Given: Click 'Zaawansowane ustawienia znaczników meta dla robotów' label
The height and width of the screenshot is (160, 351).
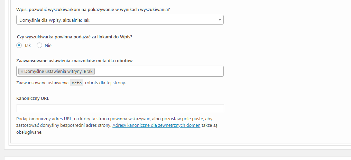Looking at the screenshot, I should coord(75,60).
